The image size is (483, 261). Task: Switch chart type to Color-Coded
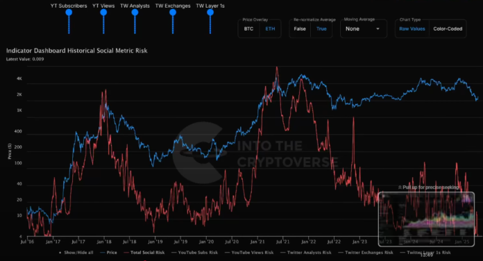click(448, 29)
